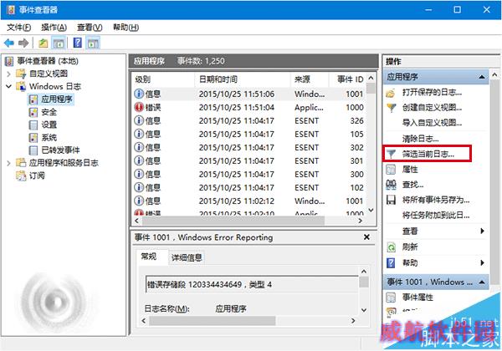Select the ESENT event with ID 300
The height and width of the screenshot is (351, 502).
pyautogui.click(x=249, y=174)
